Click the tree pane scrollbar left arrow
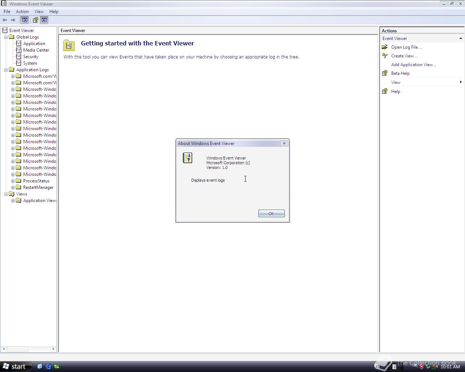Image resolution: width=465 pixels, height=372 pixels. coord(4,349)
